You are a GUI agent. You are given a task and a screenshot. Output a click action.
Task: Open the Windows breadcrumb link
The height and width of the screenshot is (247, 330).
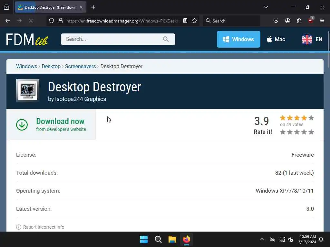[x=26, y=66]
